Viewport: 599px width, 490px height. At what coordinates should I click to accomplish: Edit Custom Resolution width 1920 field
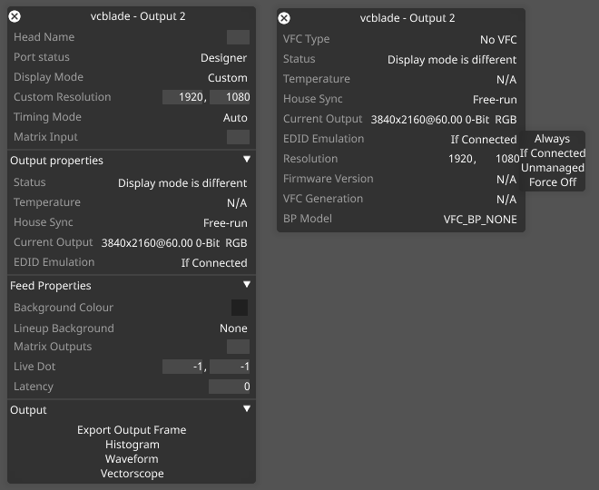(183, 97)
